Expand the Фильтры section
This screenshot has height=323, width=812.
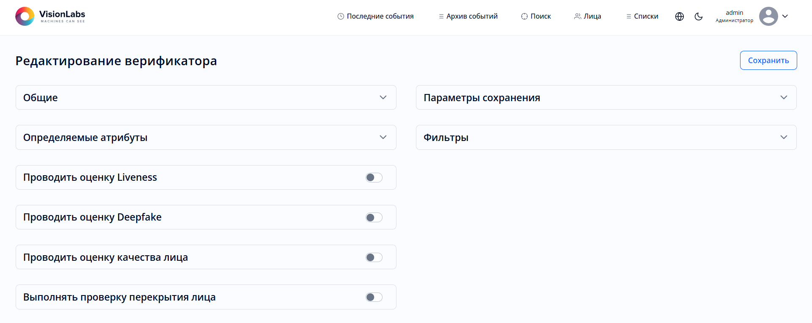point(783,137)
